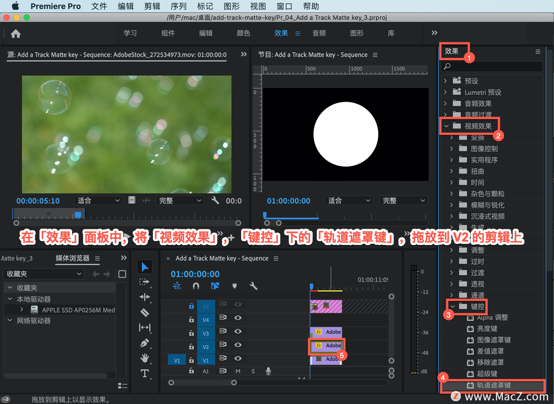Lock the V2 track
554x404 pixels.
point(191,346)
